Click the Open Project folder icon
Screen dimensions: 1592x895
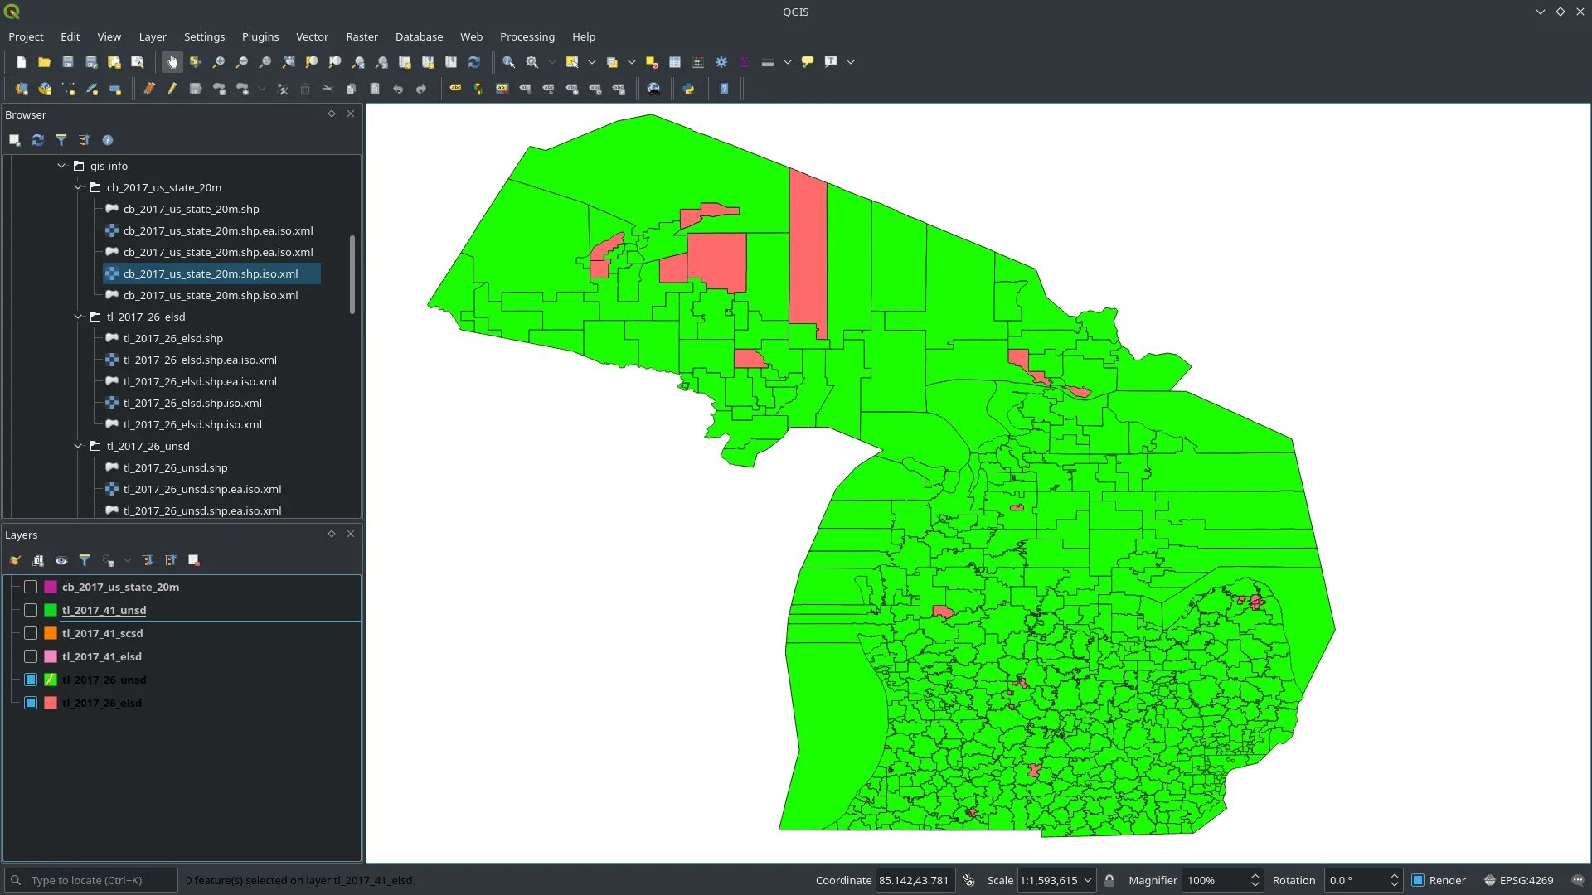click(45, 62)
